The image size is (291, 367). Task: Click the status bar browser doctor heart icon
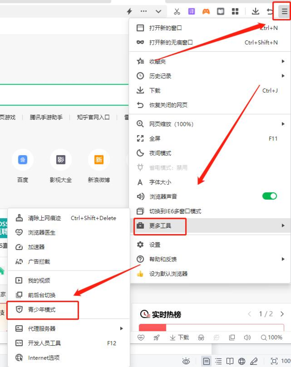point(141,337)
